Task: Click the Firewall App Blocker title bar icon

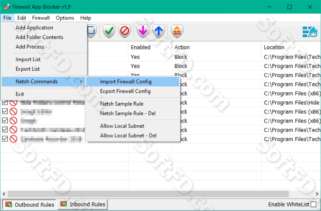Action: coord(7,7)
